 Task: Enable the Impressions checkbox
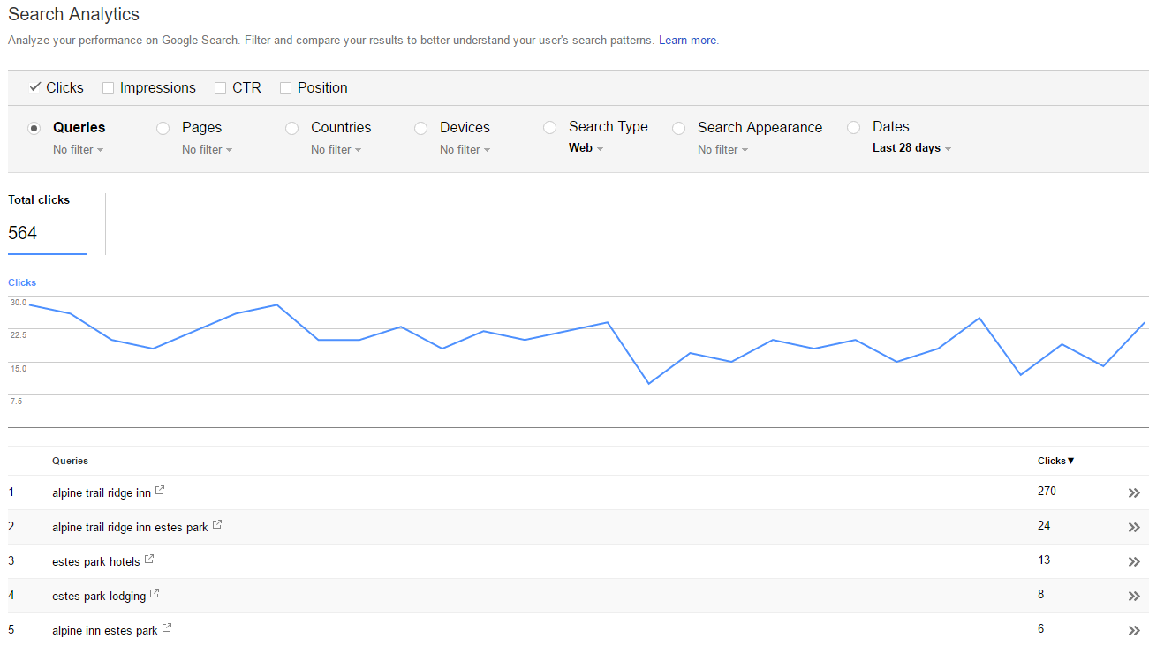click(108, 87)
